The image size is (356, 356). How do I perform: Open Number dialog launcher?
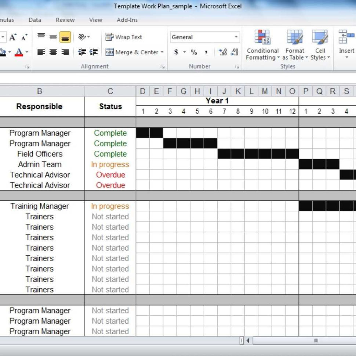[x=237, y=66]
